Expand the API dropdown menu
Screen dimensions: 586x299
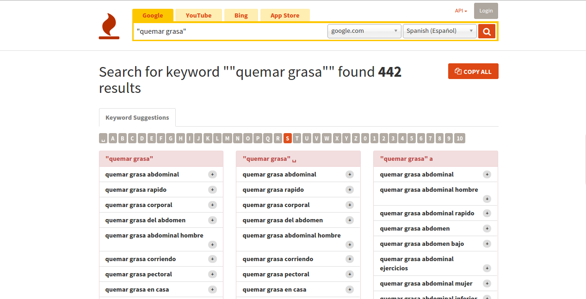[461, 11]
